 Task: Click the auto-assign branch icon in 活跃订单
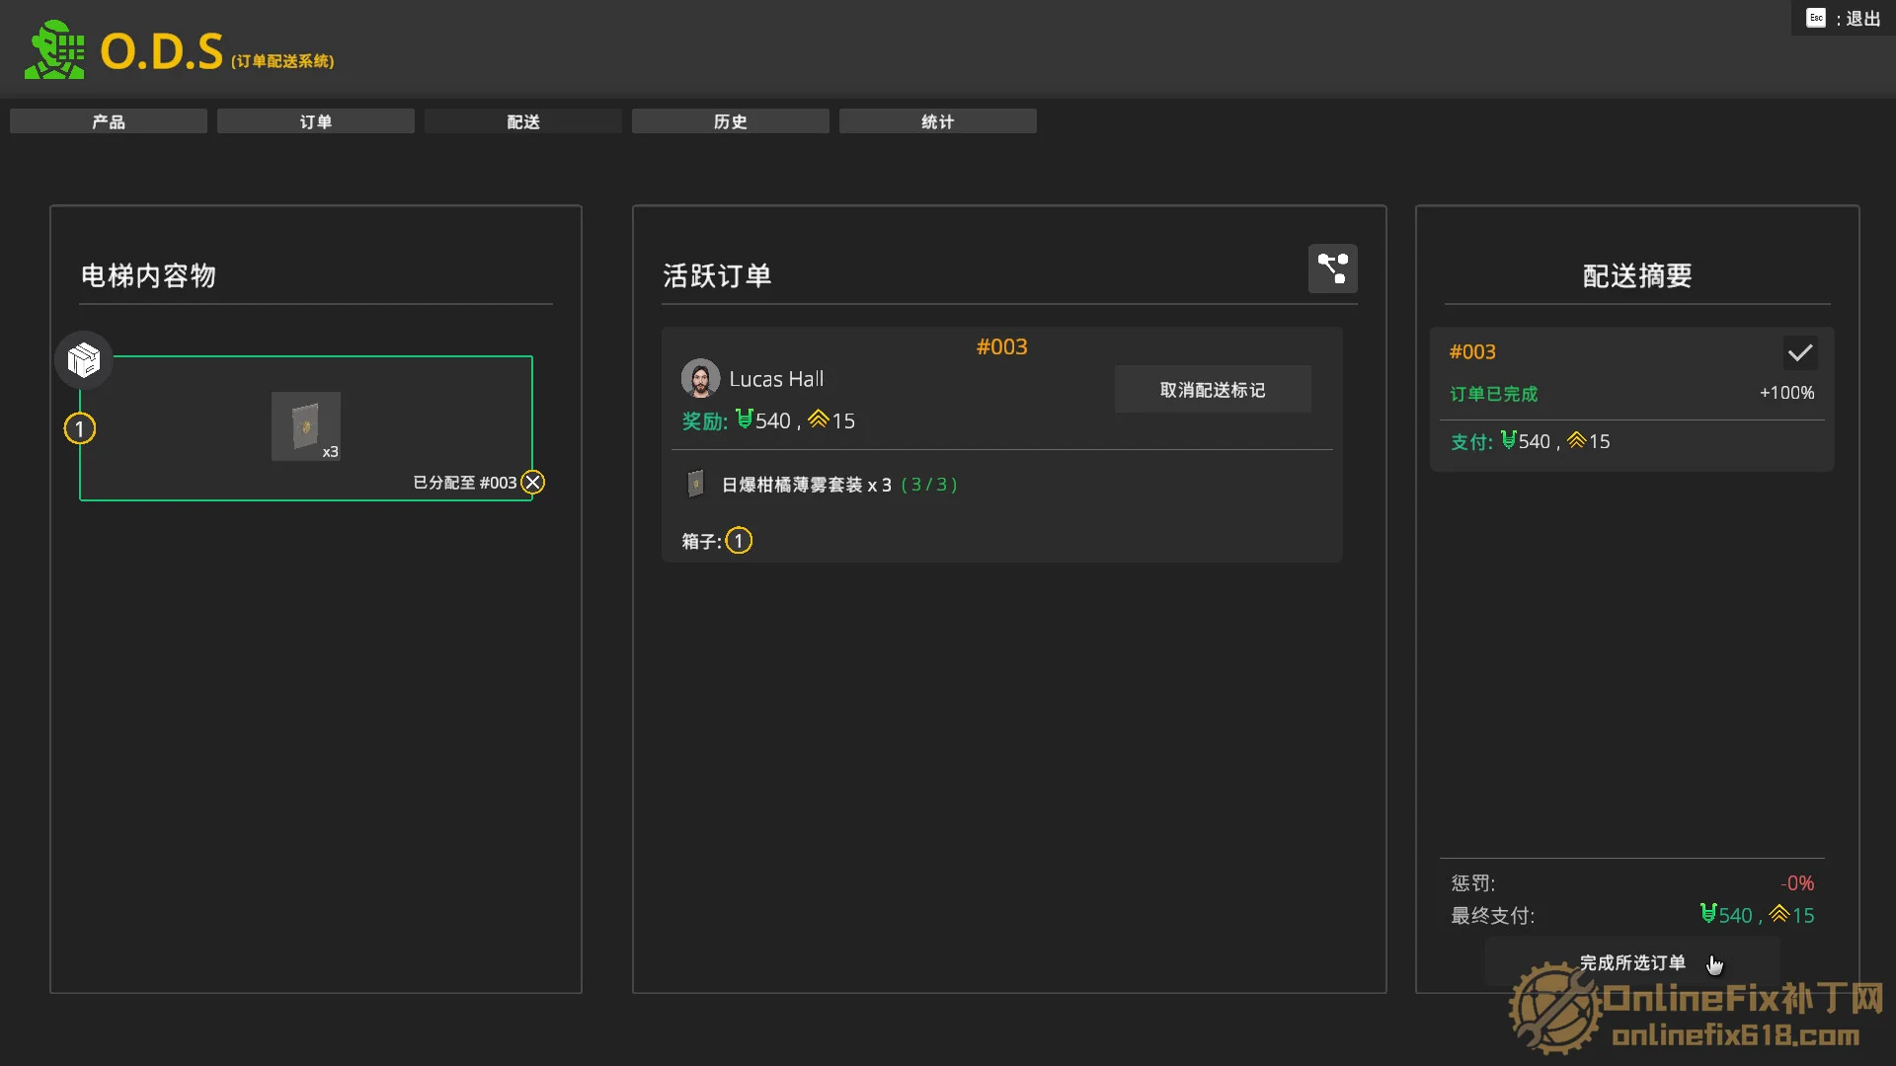click(x=1332, y=268)
